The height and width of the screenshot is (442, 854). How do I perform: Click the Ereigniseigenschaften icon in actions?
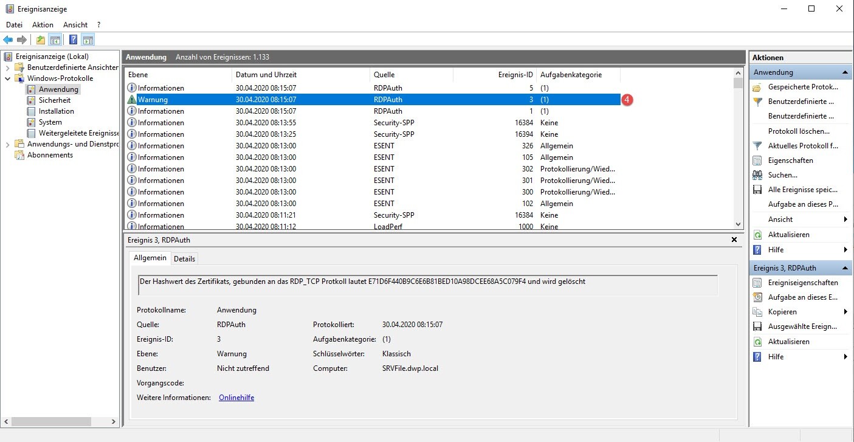757,283
